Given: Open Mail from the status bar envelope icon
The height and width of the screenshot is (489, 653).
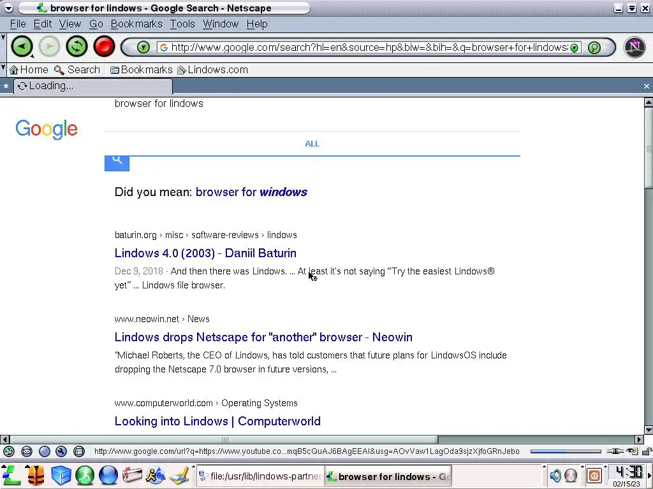Looking at the screenshot, I should tap(27, 451).
